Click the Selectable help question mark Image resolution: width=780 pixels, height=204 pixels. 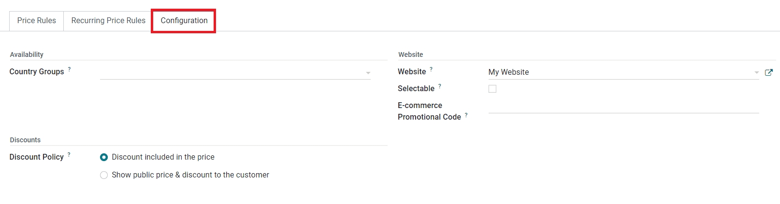tap(440, 86)
